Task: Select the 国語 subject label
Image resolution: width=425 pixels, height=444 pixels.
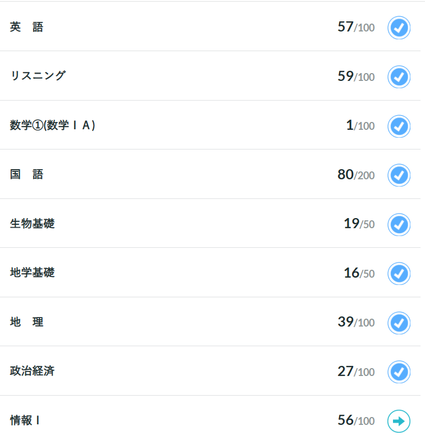Action: click(x=26, y=174)
